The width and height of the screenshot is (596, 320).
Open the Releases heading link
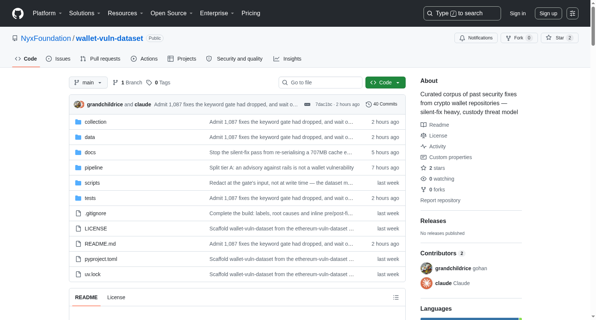click(433, 221)
